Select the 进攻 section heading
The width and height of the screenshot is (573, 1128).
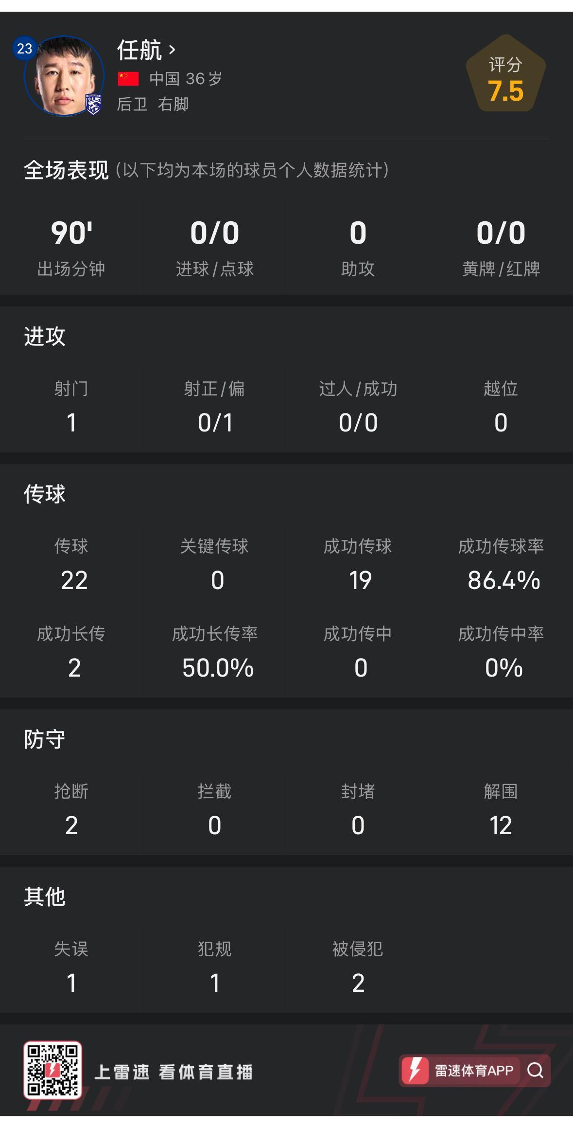click(45, 336)
